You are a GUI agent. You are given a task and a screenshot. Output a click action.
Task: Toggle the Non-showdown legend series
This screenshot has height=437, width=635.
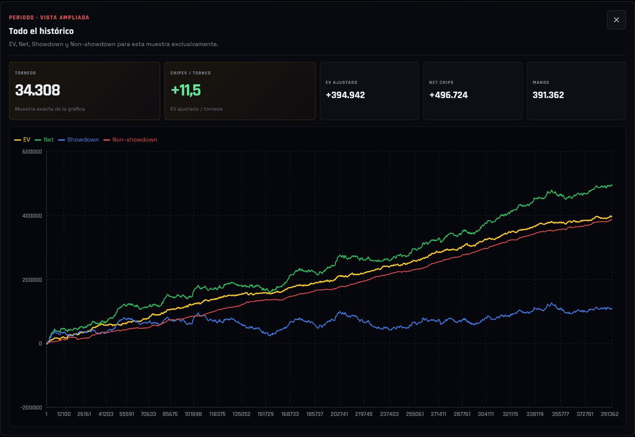[x=130, y=140]
